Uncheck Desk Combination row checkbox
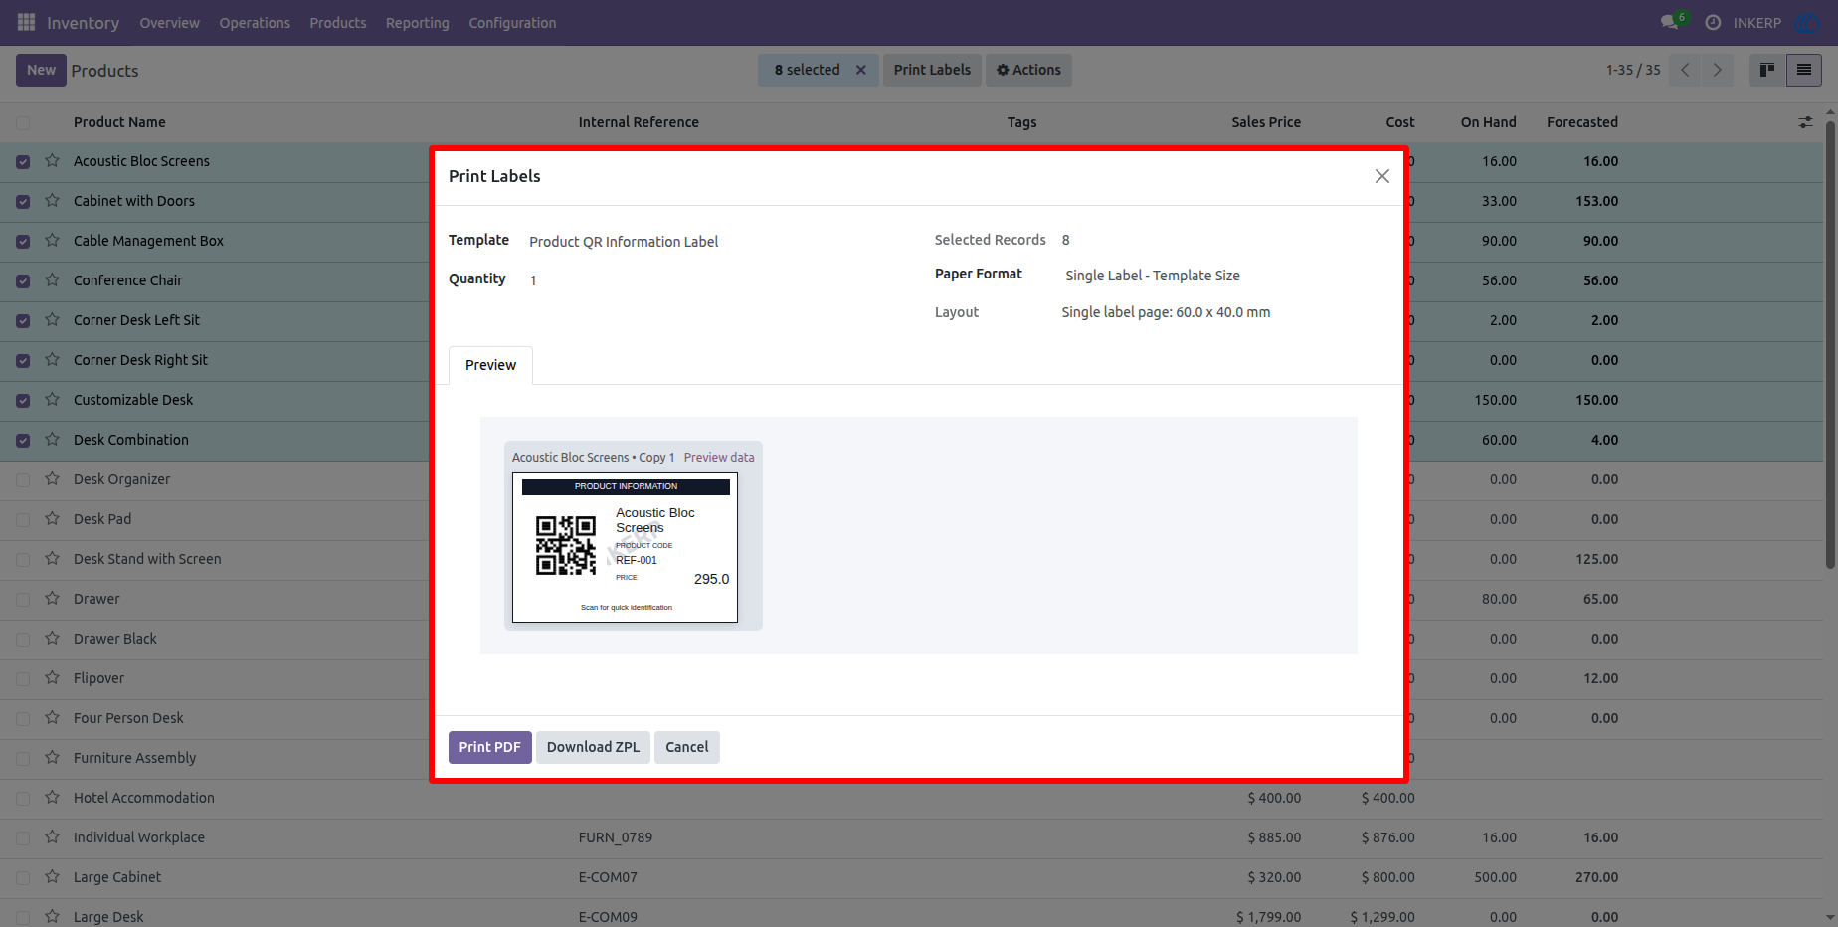This screenshot has height=927, width=1838. point(23,441)
